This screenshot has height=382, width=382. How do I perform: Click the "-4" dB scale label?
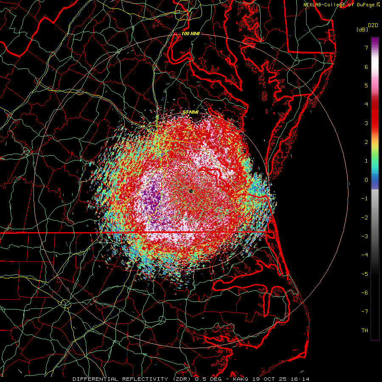[365, 255]
